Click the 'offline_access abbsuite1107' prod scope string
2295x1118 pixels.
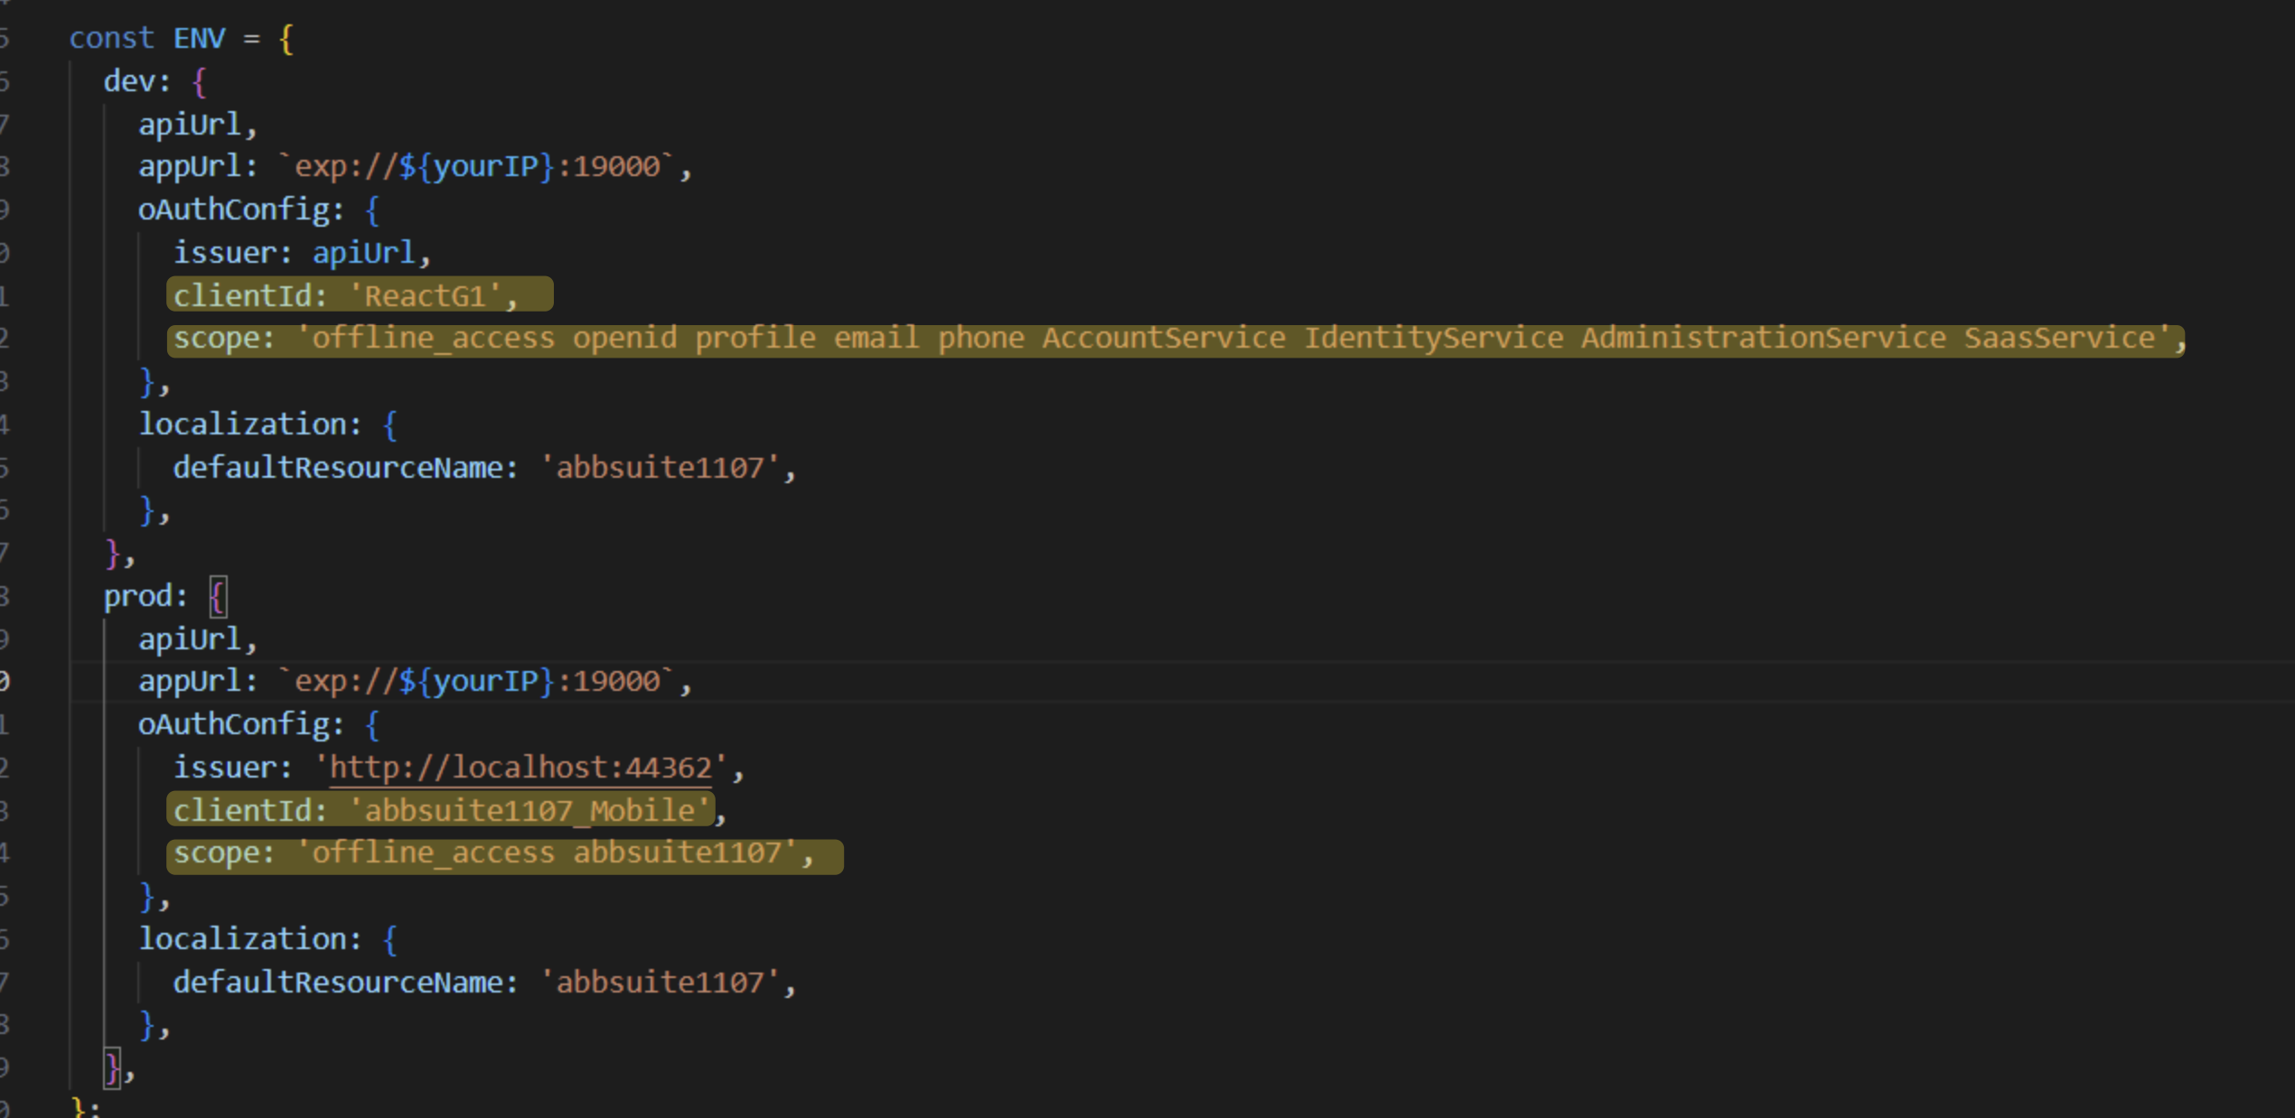tap(547, 853)
